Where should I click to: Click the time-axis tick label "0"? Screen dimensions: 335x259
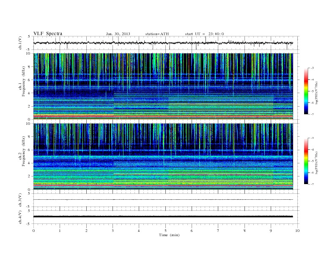click(33, 231)
